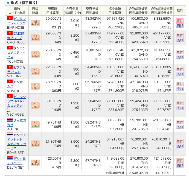
Task: Click the 386,628円 profit in DELTA row
Action: [163, 167]
